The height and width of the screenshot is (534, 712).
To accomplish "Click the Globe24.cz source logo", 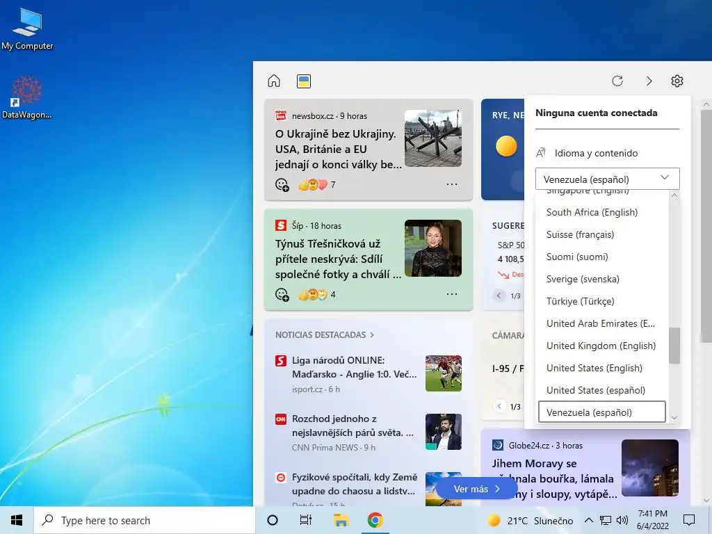I will pyautogui.click(x=498, y=445).
